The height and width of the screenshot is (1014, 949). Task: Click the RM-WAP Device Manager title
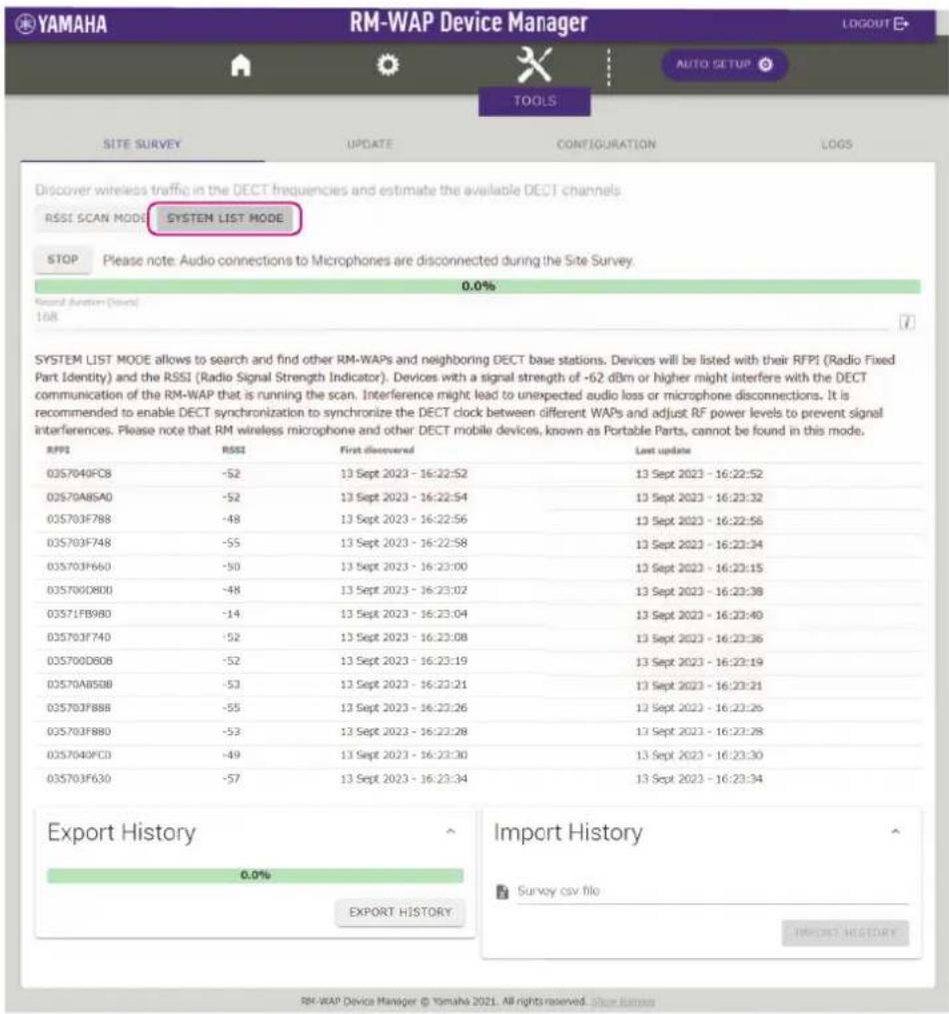469,23
